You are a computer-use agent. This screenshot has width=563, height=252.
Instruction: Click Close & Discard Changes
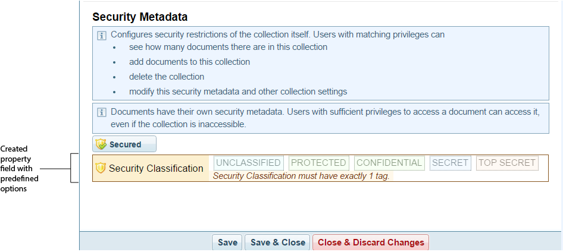pos(371,242)
